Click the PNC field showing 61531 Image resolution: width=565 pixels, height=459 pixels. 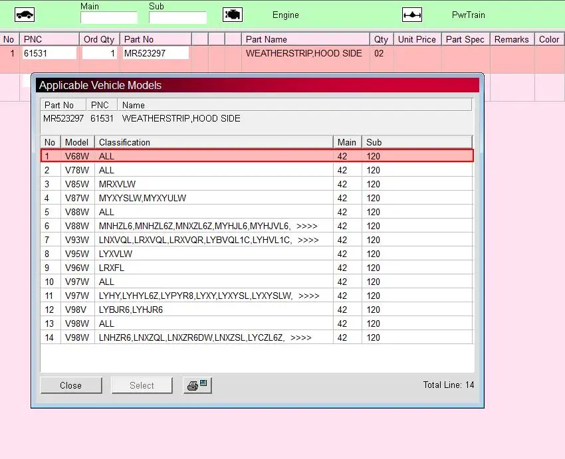[x=49, y=53]
